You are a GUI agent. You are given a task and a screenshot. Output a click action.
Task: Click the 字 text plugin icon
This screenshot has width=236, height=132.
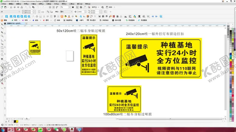point(55,17)
